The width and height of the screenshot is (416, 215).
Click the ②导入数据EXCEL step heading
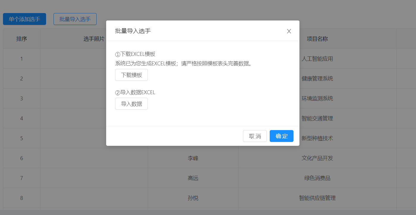click(x=135, y=92)
